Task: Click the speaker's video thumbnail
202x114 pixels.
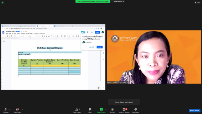Action: coord(154,57)
